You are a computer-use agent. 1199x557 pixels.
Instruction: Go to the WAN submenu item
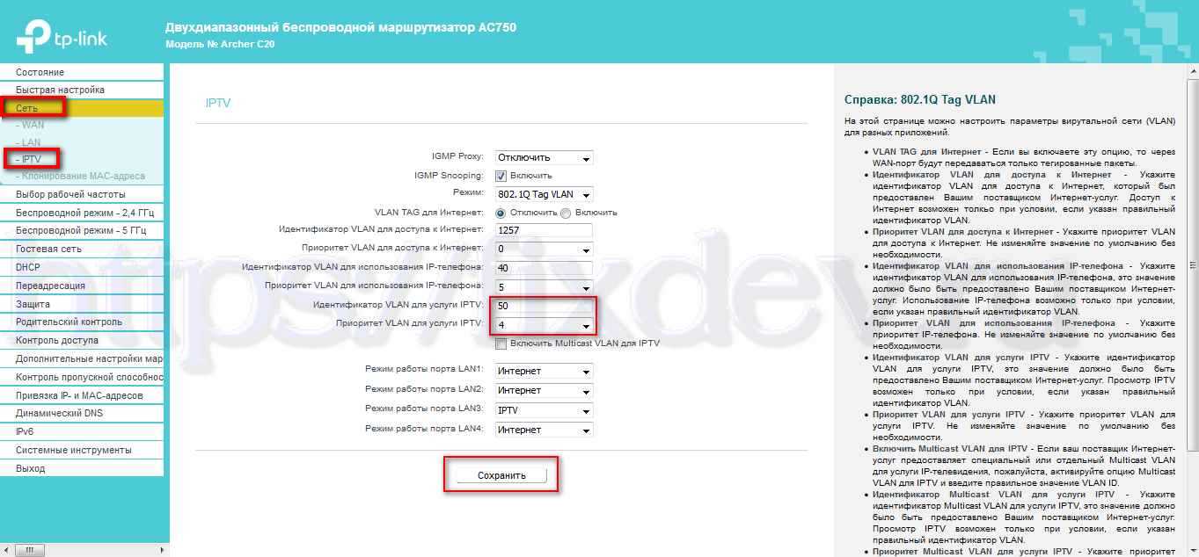coord(30,125)
